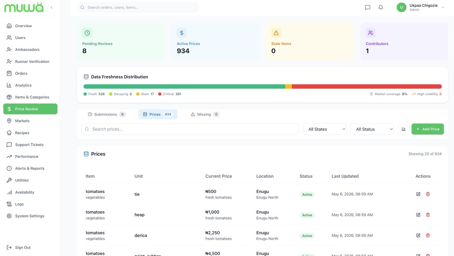Image resolution: width=454 pixels, height=256 pixels.
Task: Open System Settings
Action: pos(30,216)
